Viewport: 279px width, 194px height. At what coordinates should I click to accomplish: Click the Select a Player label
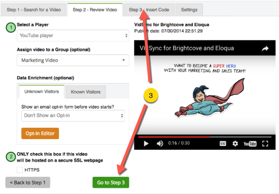pos(32,25)
